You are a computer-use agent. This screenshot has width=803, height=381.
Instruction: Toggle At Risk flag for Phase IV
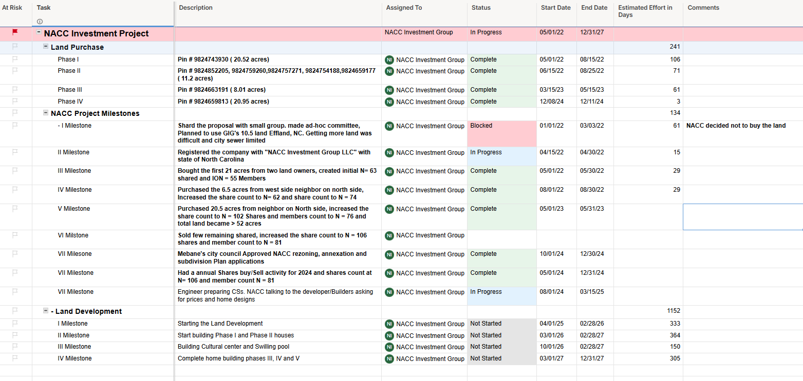click(x=15, y=101)
